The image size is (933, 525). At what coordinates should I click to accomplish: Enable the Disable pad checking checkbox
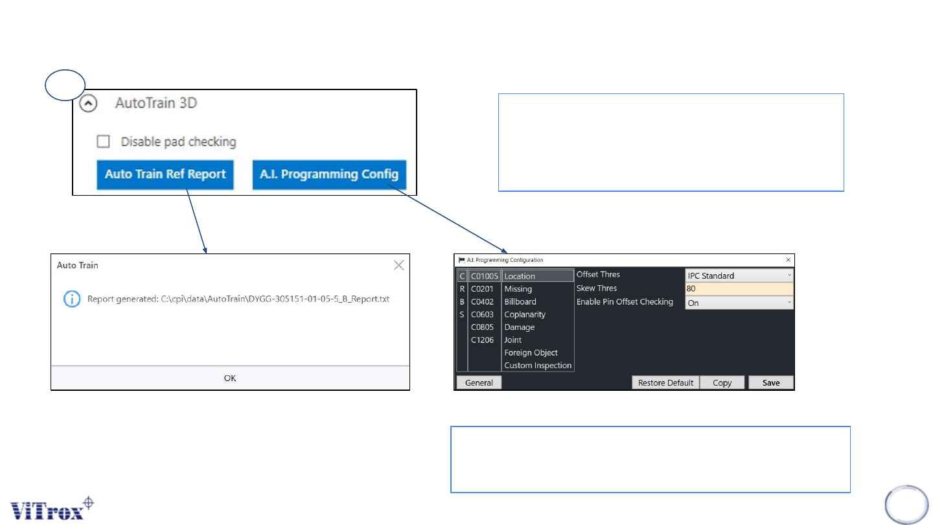click(102, 141)
